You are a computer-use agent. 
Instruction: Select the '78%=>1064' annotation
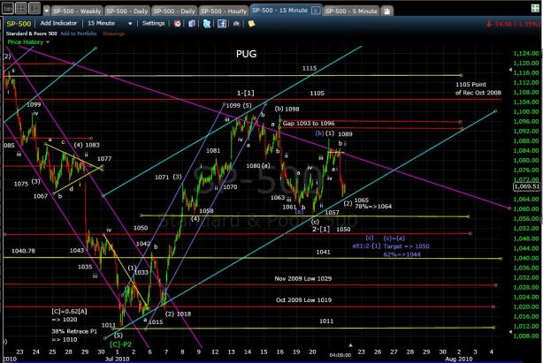tap(373, 207)
